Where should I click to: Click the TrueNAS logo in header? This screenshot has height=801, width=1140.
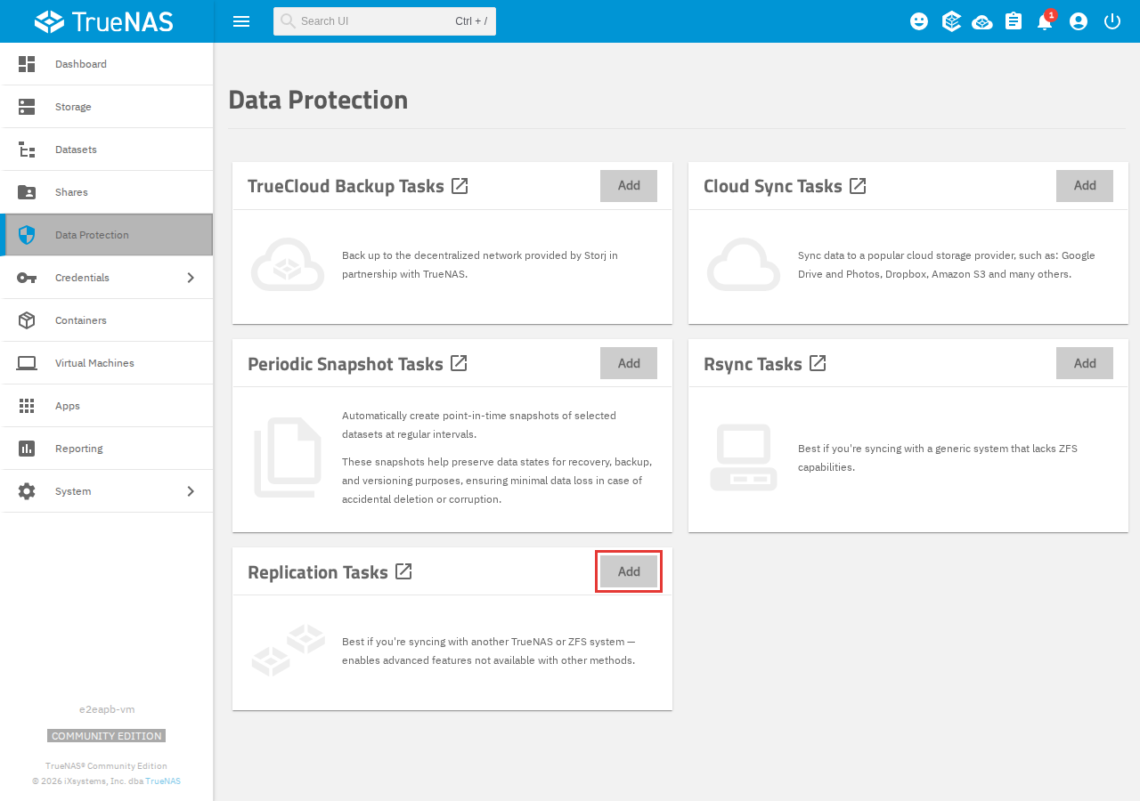click(104, 21)
